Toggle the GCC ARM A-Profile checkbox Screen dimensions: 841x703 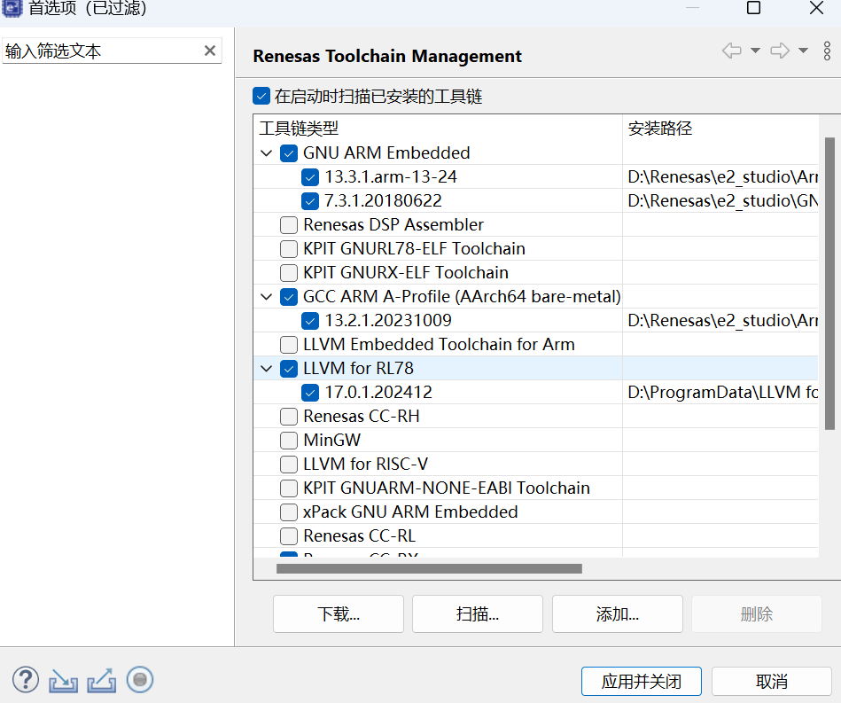point(289,297)
